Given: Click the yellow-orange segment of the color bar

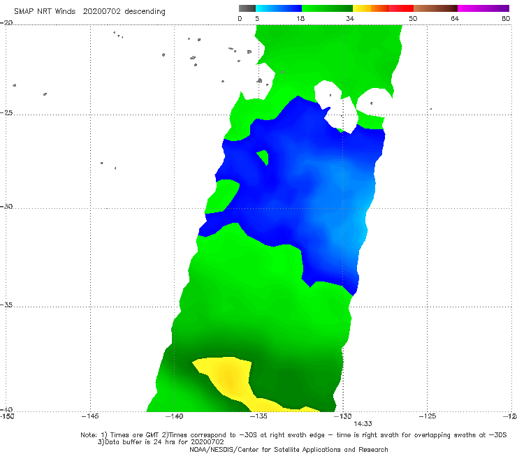Looking at the screenshot, I should point(371,8).
